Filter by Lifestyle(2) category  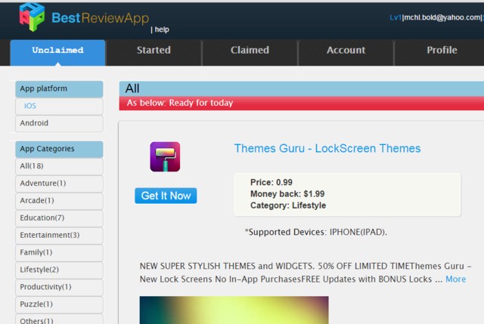point(59,270)
